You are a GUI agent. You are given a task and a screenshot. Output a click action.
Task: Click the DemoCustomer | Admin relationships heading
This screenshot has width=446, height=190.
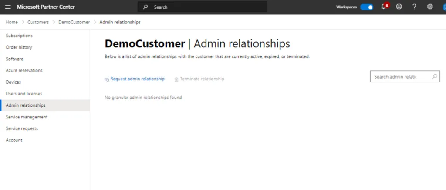pyautogui.click(x=197, y=44)
